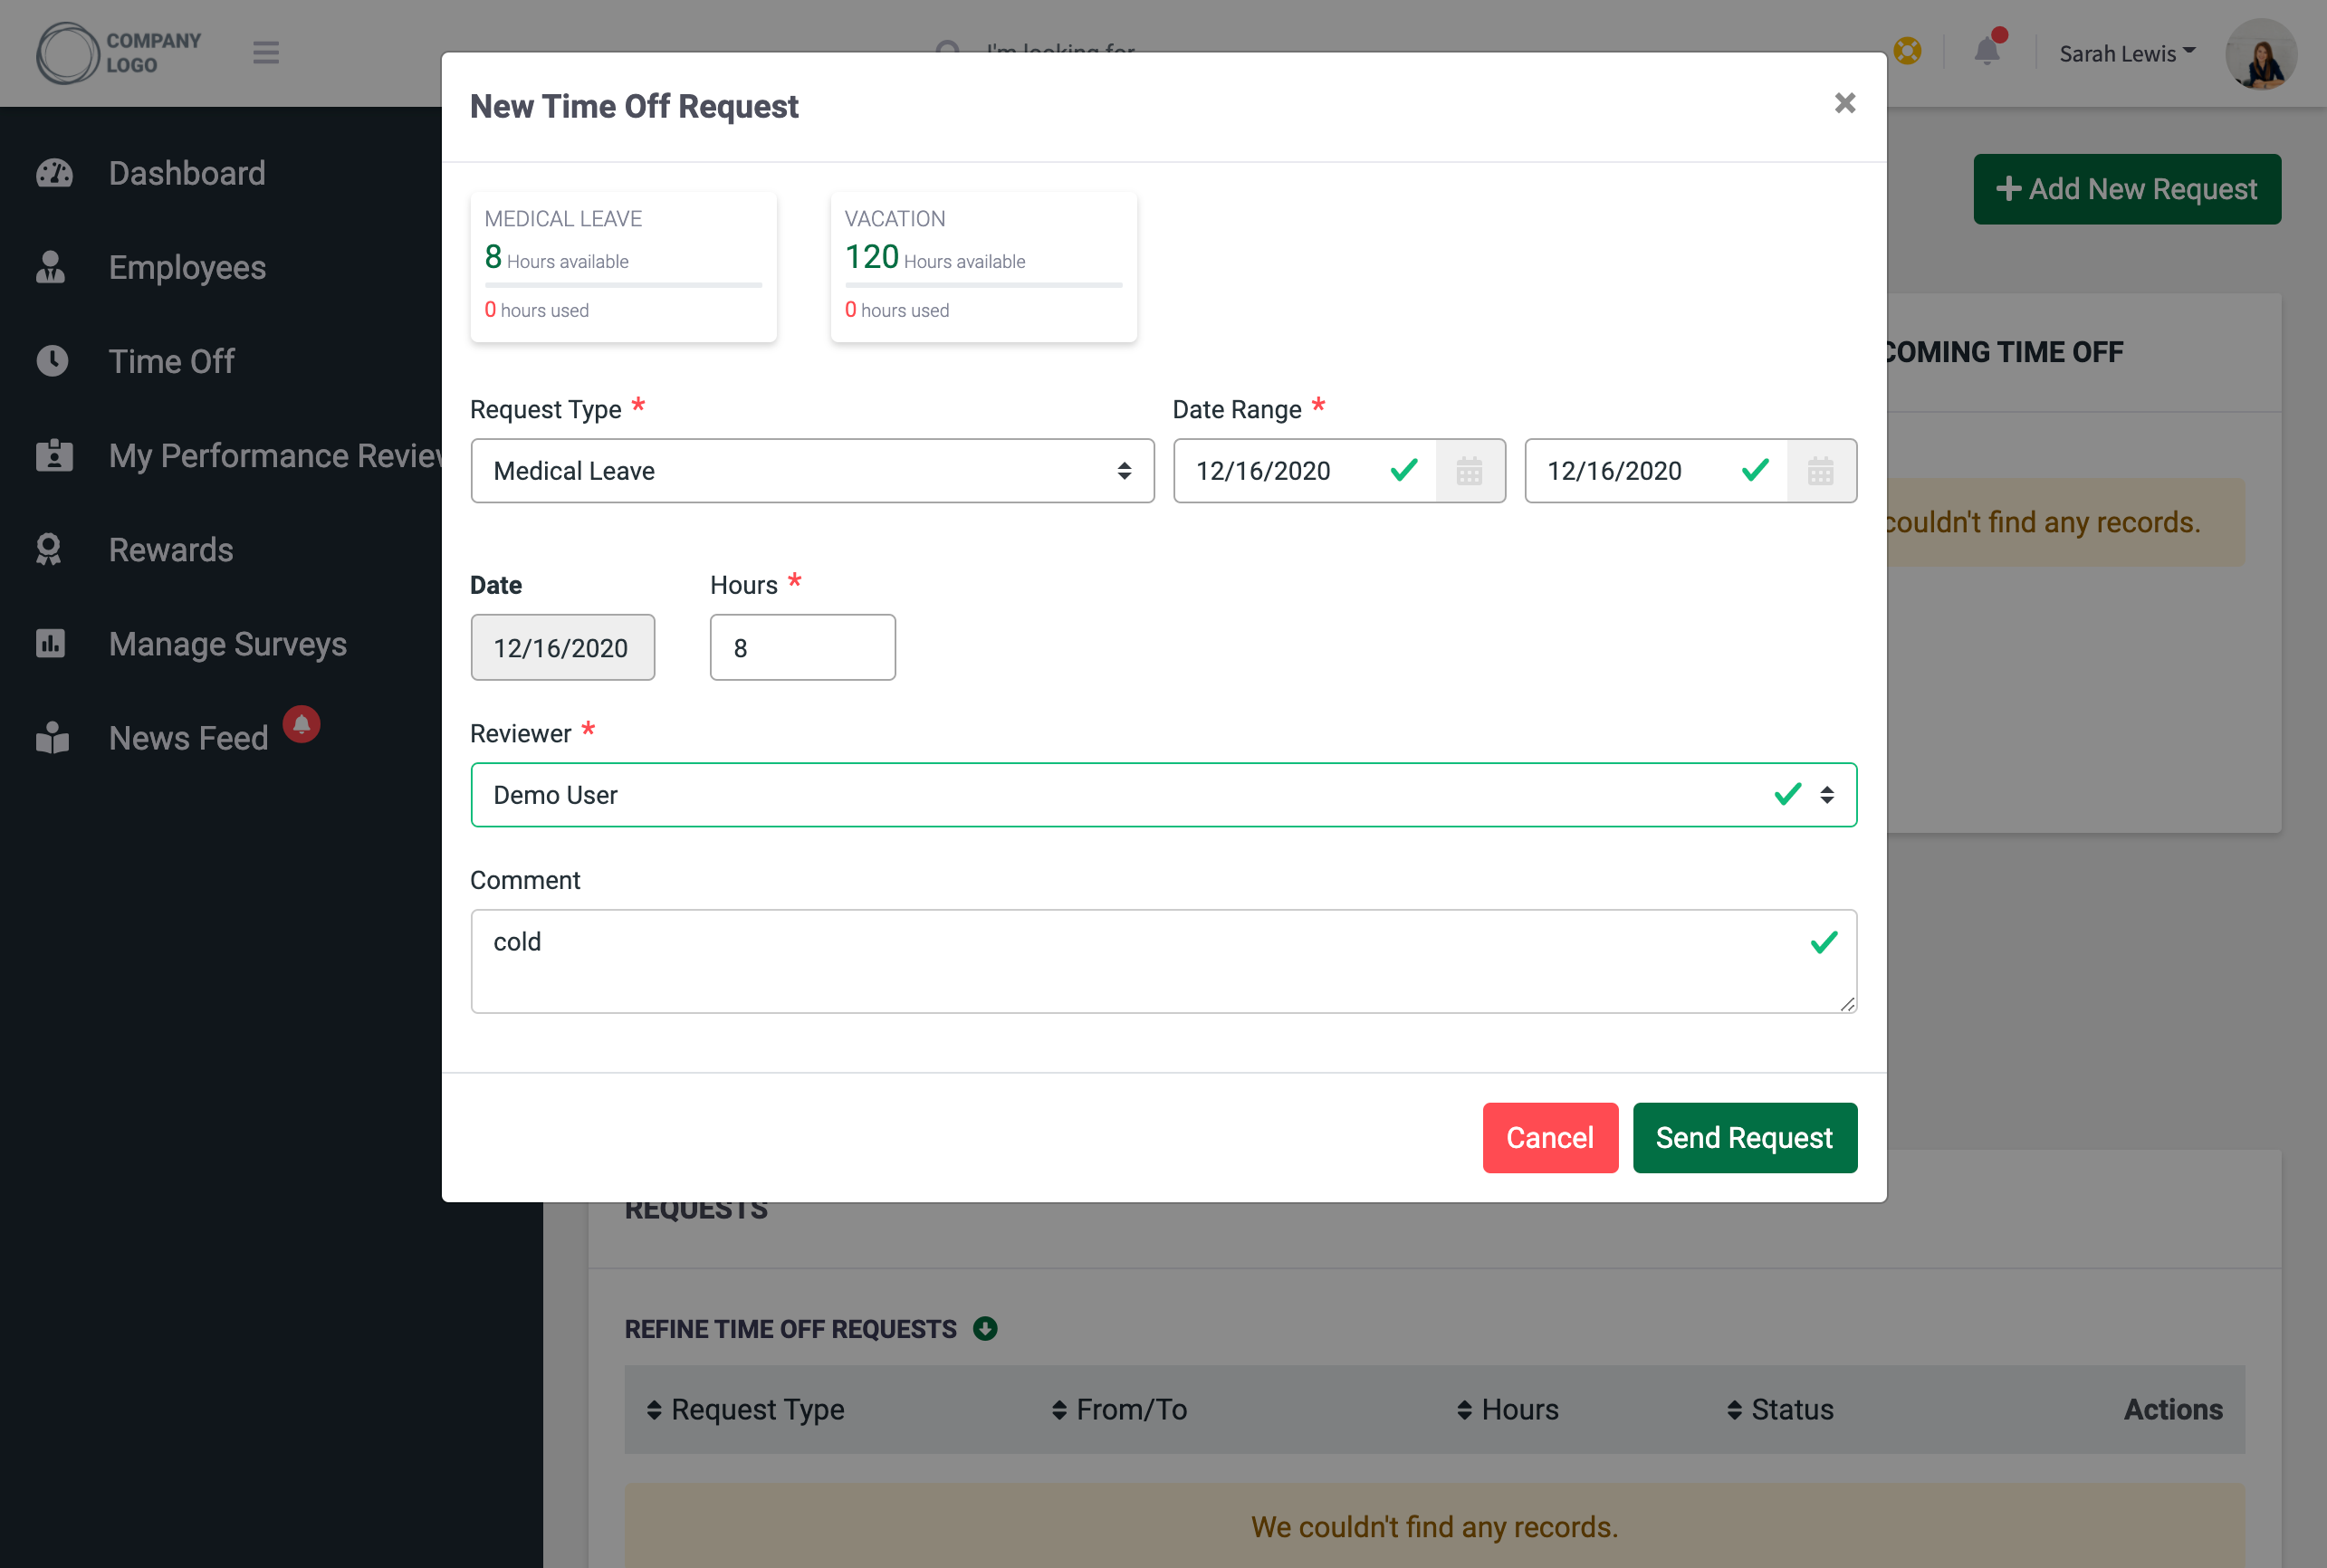
Task: Open the Request Type dropdown menu
Action: tap(812, 469)
